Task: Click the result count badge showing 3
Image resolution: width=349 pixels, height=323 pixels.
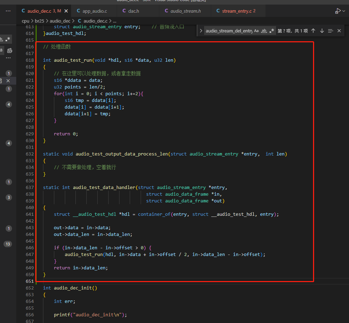Action: [x=9, y=197]
